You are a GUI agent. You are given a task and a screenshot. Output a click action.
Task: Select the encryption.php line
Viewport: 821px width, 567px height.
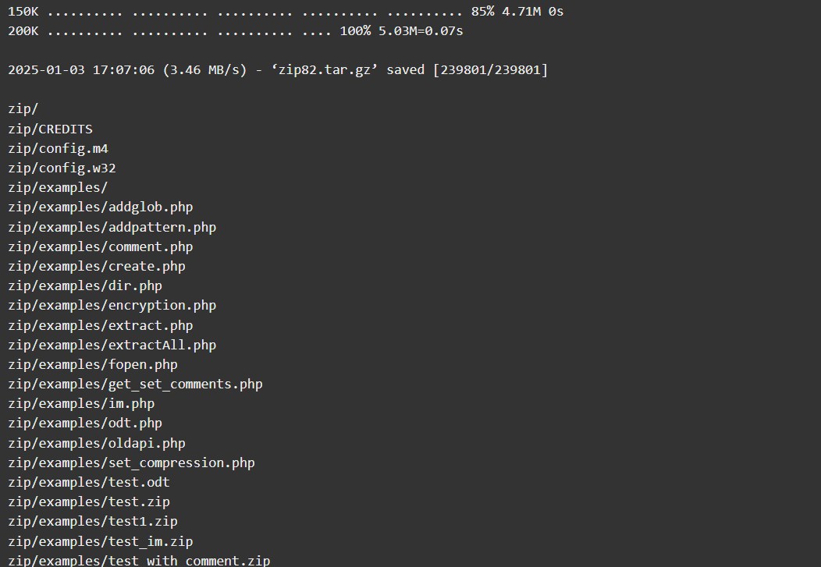[112, 306]
